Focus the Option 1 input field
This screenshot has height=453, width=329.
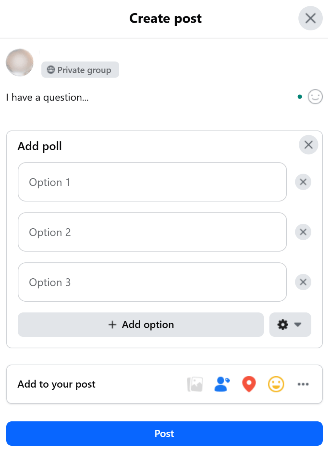152,182
